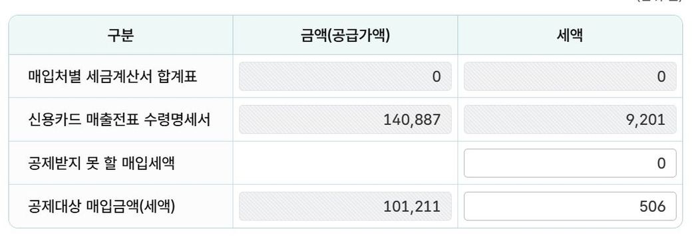This screenshot has width=692, height=251.
Task: Click the 9,201 tax amount field
Action: (x=570, y=120)
